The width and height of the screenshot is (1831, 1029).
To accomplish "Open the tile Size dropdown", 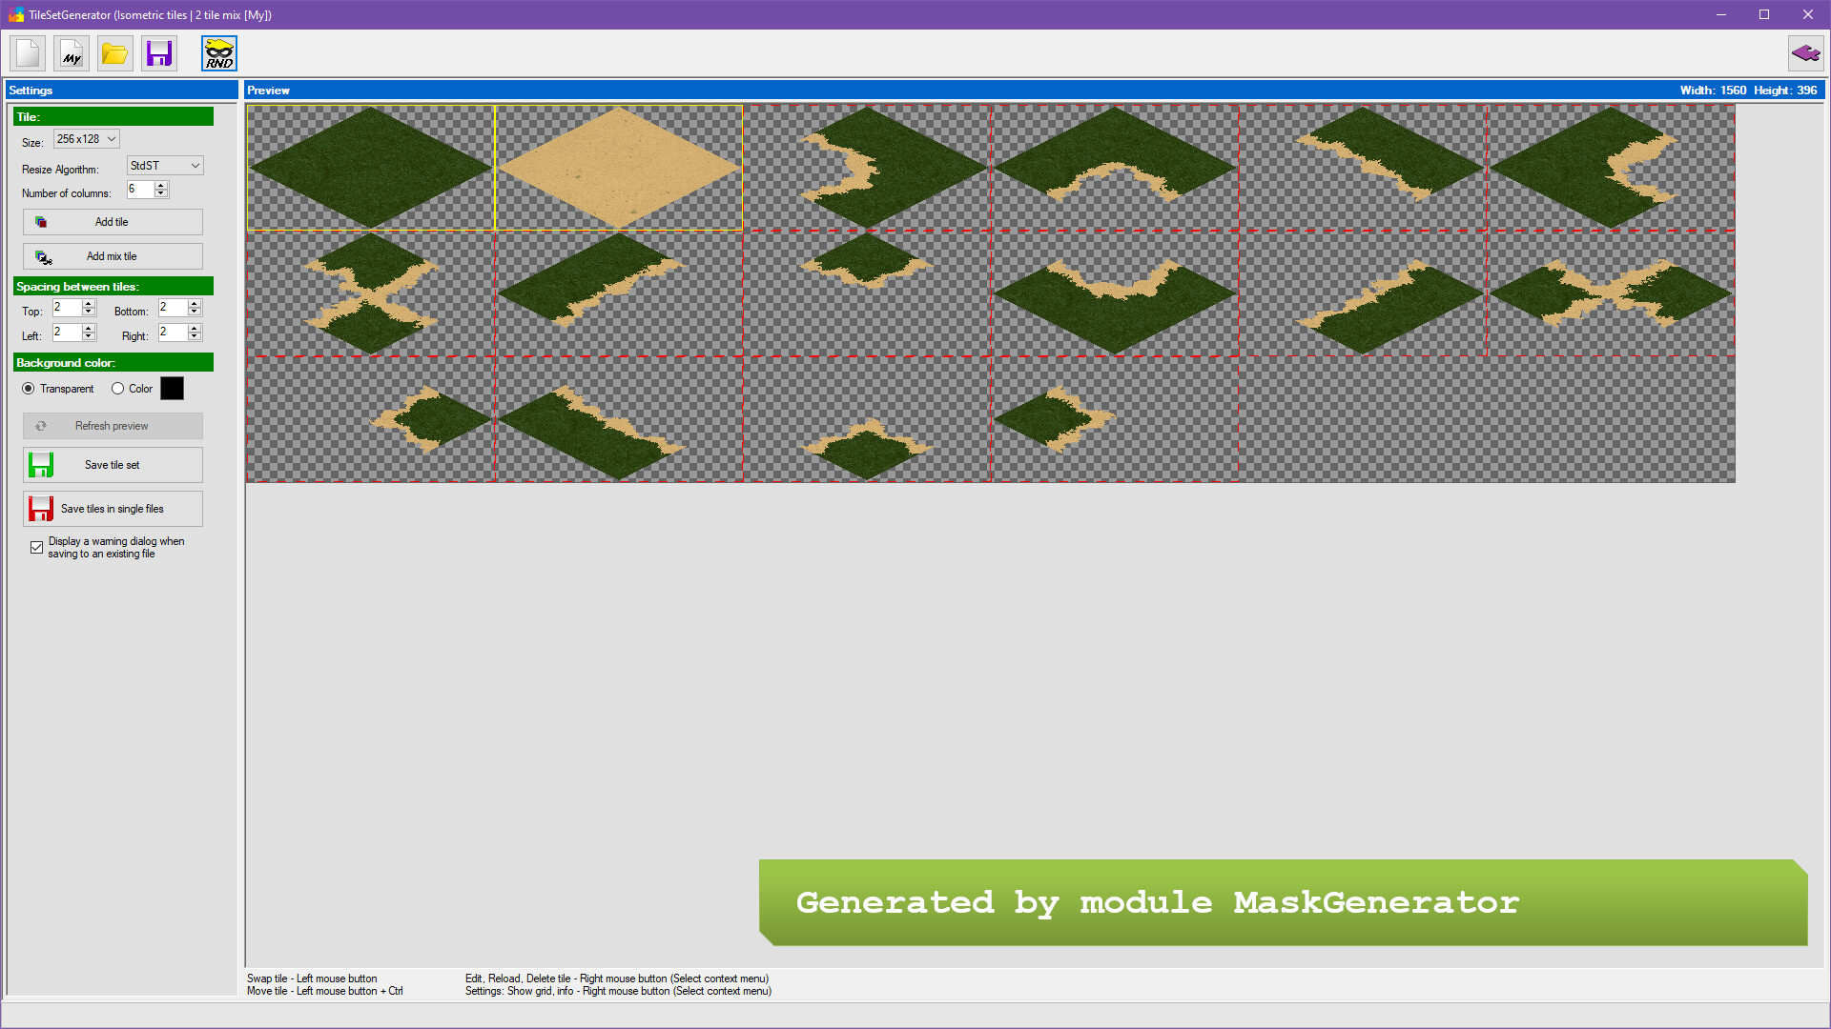I will point(85,138).
